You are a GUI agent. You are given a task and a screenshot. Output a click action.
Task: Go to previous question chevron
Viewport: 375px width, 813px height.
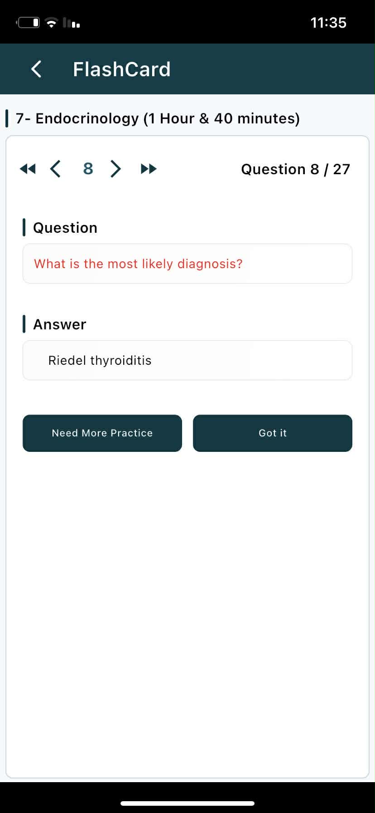[55, 169]
